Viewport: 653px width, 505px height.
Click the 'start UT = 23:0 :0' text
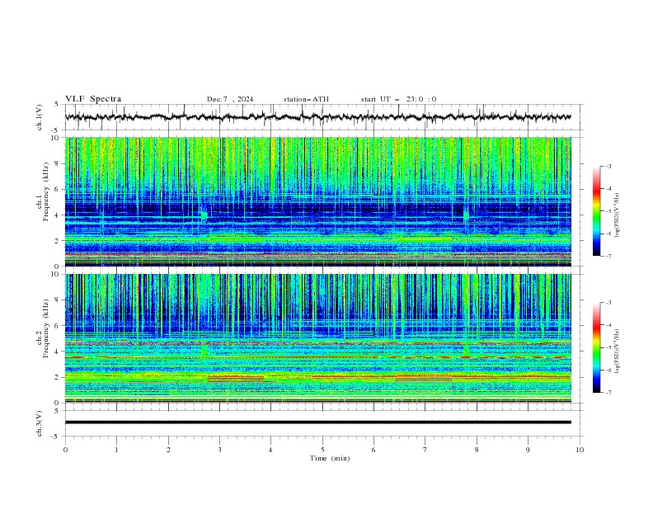pyautogui.click(x=398, y=99)
